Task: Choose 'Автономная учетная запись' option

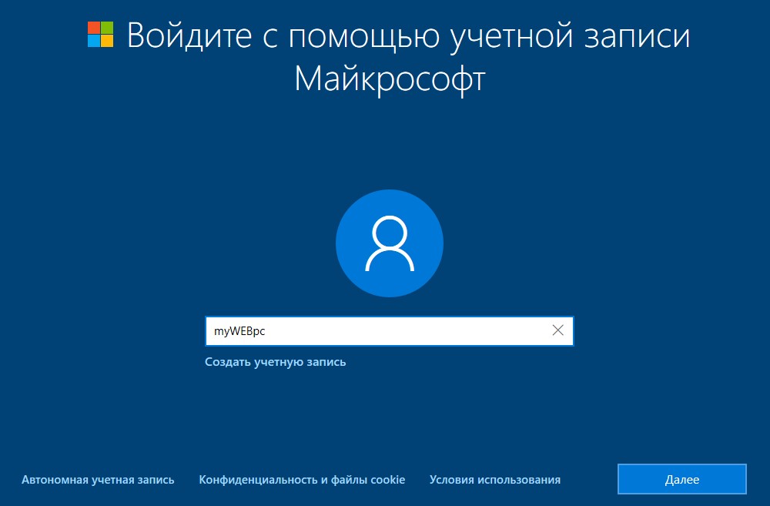Action: tap(98, 480)
